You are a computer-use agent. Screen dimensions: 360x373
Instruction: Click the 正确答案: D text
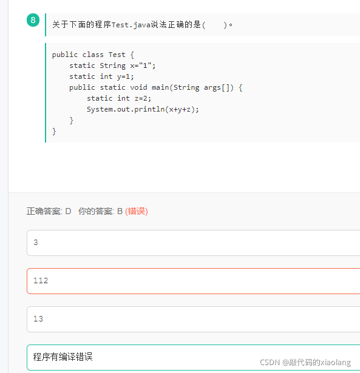(x=49, y=211)
